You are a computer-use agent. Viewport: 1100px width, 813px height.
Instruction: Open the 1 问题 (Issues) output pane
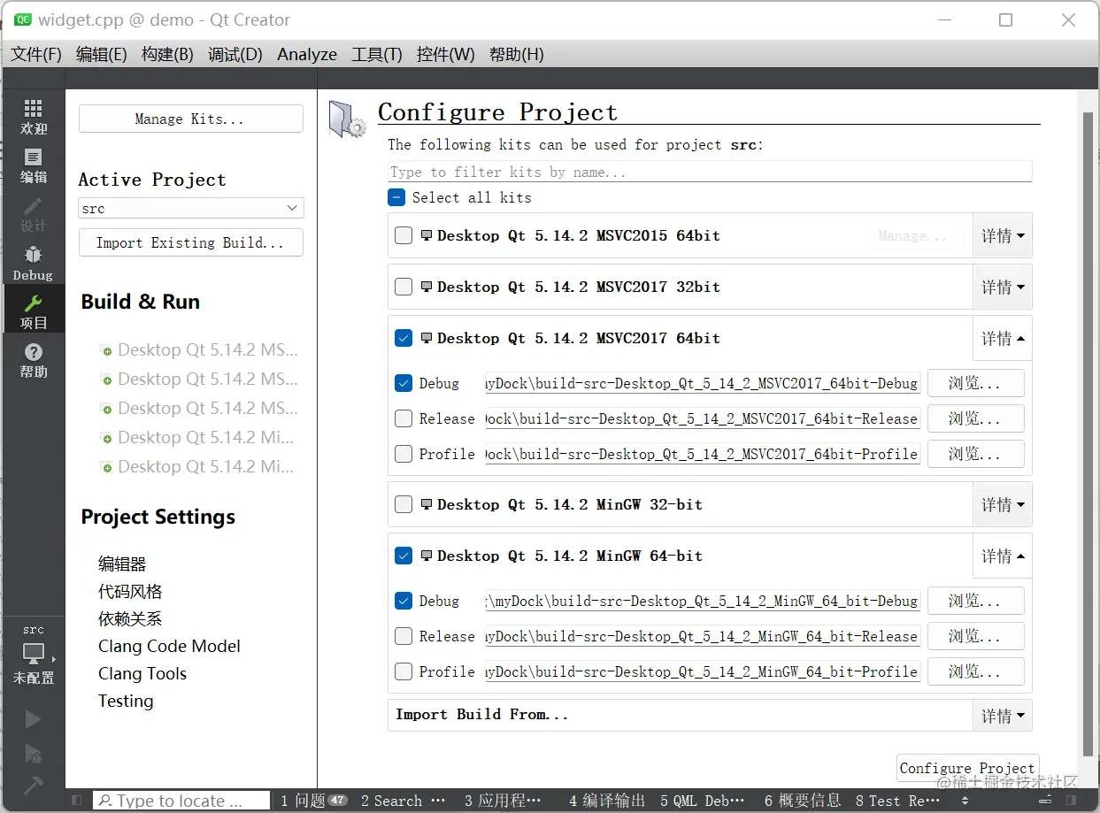(x=313, y=801)
